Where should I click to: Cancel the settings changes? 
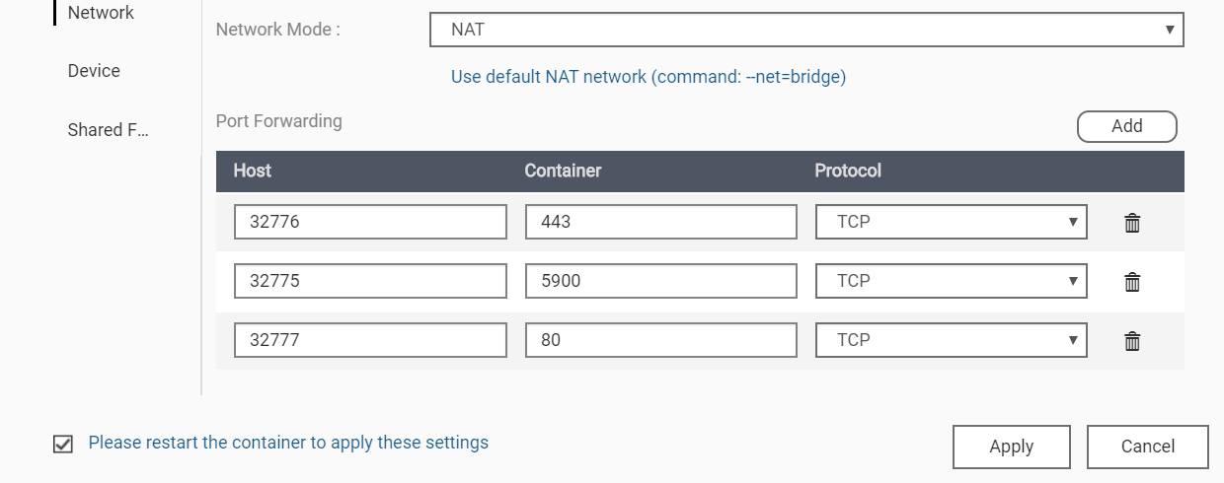1147,447
